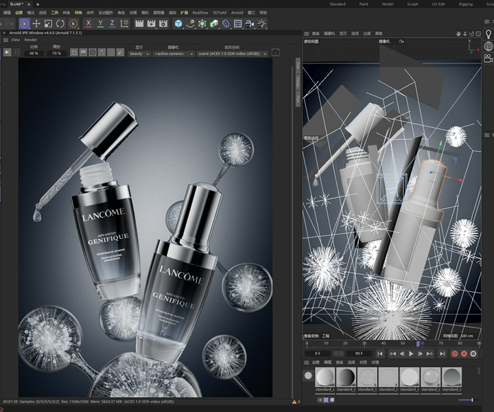This screenshot has height=412, width=494.
Task: Toggle the Z axis lock
Action: tap(112, 23)
